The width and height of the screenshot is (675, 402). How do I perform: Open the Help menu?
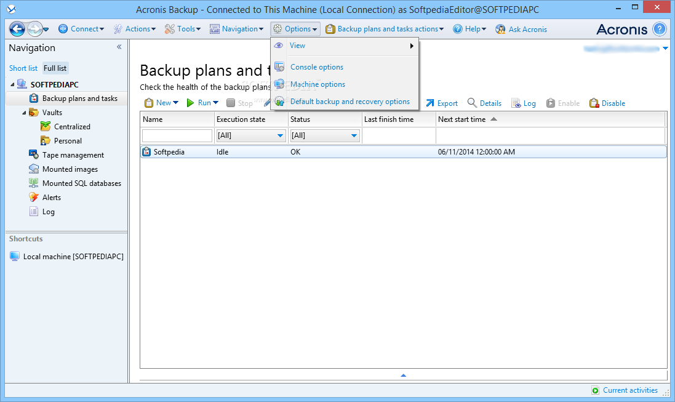469,29
